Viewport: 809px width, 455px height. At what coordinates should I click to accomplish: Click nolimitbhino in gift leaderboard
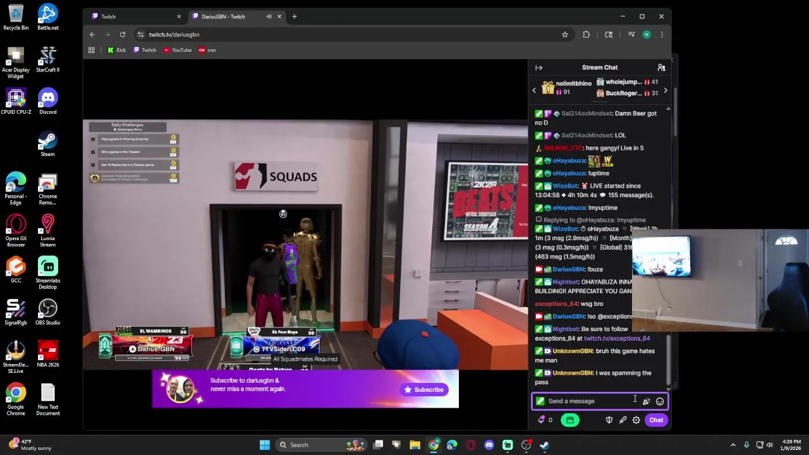click(573, 83)
